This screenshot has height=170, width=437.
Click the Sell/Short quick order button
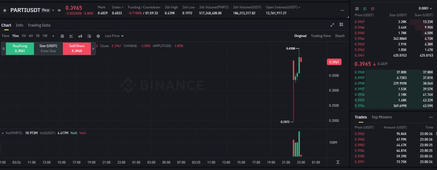tap(77, 48)
